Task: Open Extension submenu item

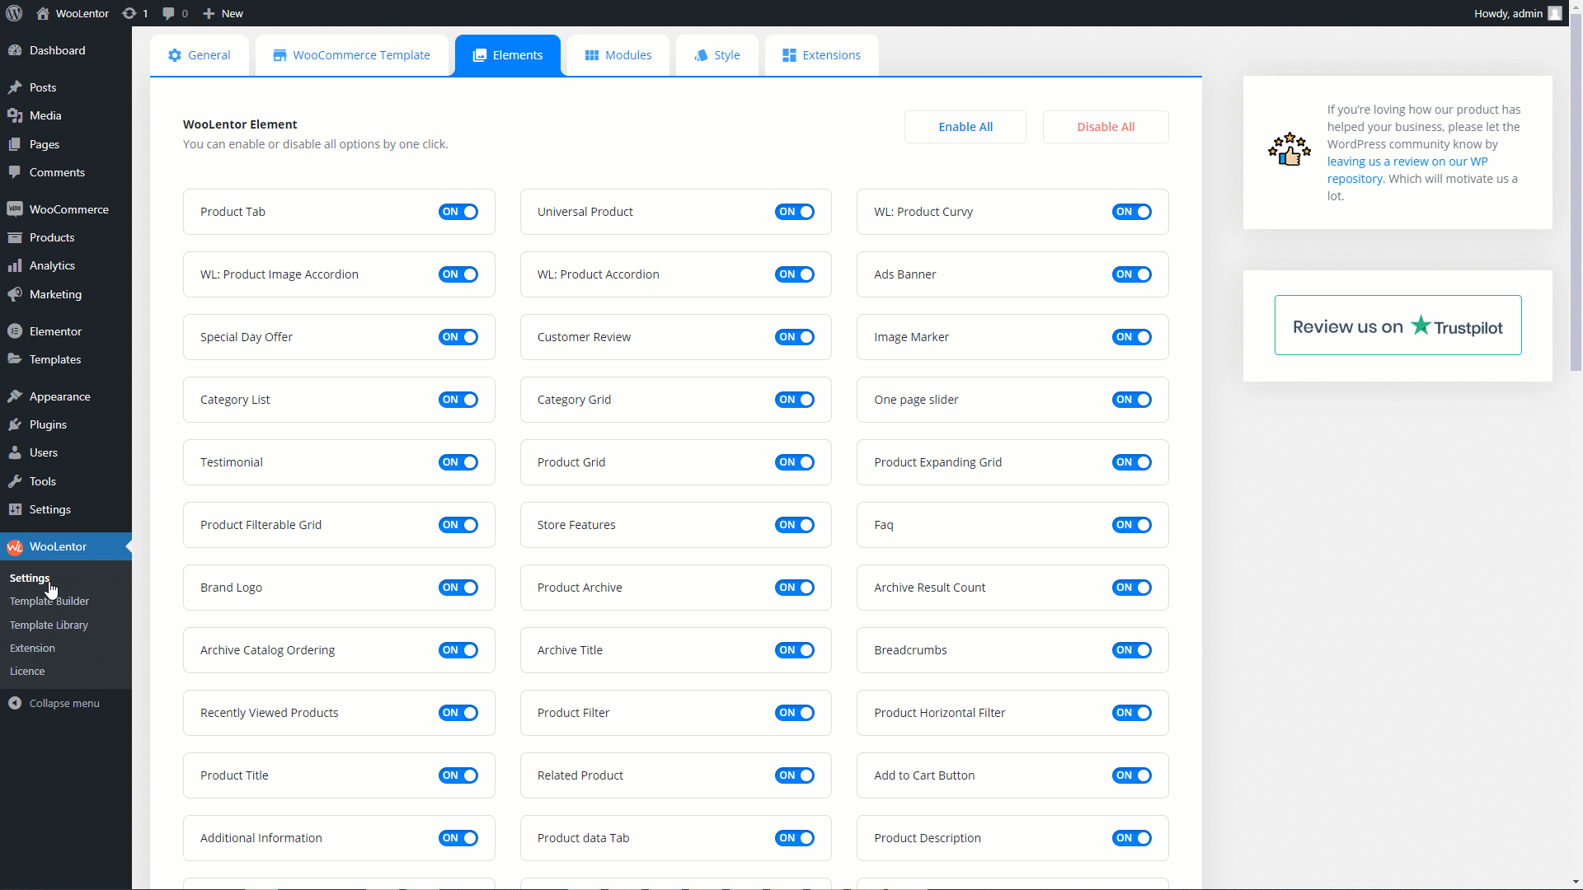Action: [x=31, y=648]
